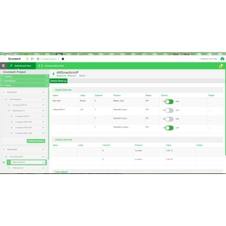Toggle the control switch for Ref iC60
The image size is (226, 226).
click(x=169, y=102)
